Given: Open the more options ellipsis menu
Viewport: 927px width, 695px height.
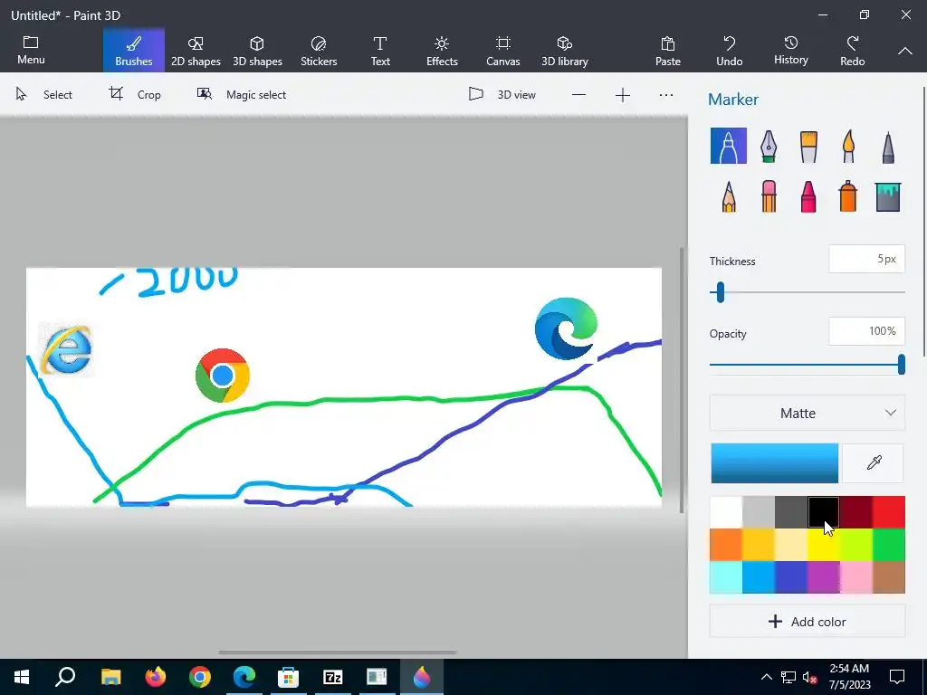Looking at the screenshot, I should coord(666,95).
